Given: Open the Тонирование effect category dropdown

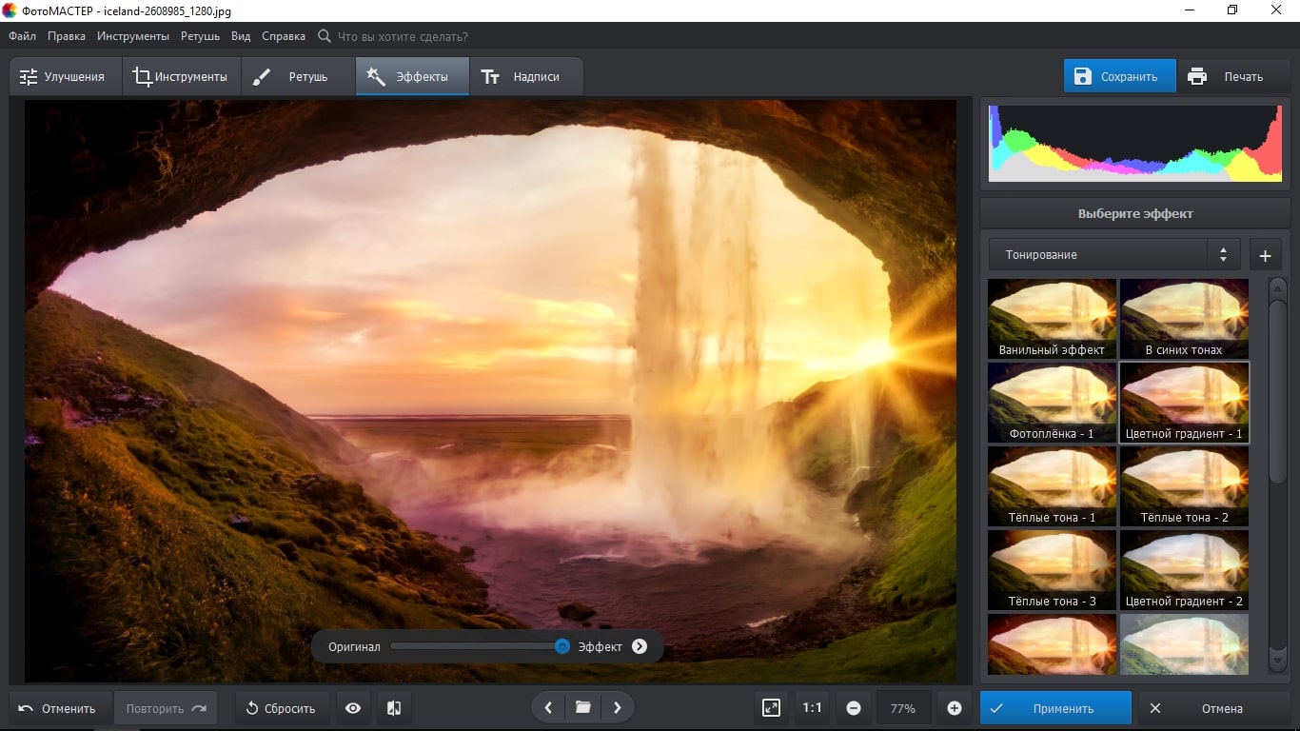Looking at the screenshot, I should tap(1113, 255).
